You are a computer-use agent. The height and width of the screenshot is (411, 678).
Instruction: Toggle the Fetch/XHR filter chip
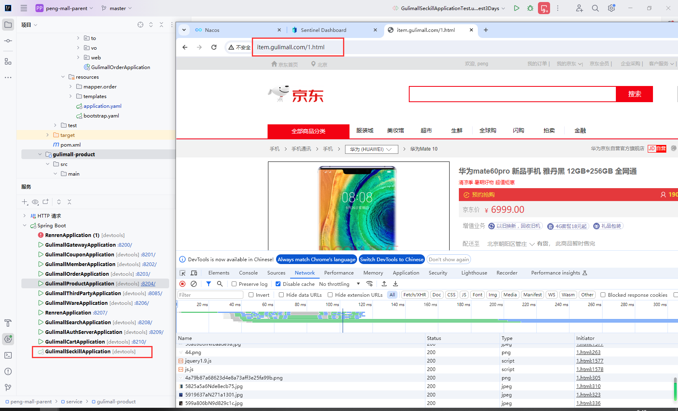[x=414, y=295]
